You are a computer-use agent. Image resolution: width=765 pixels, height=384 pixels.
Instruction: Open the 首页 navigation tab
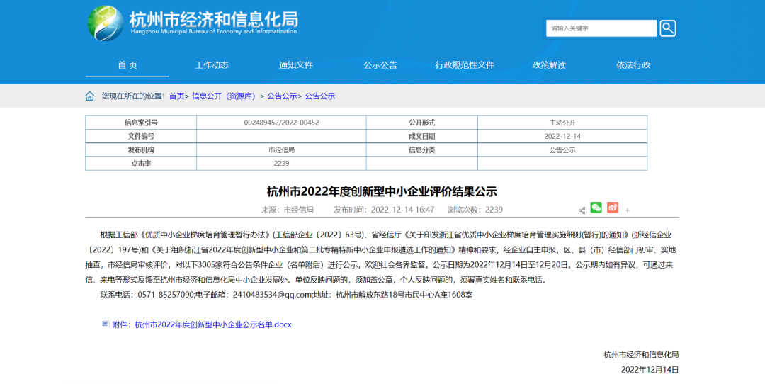(127, 65)
